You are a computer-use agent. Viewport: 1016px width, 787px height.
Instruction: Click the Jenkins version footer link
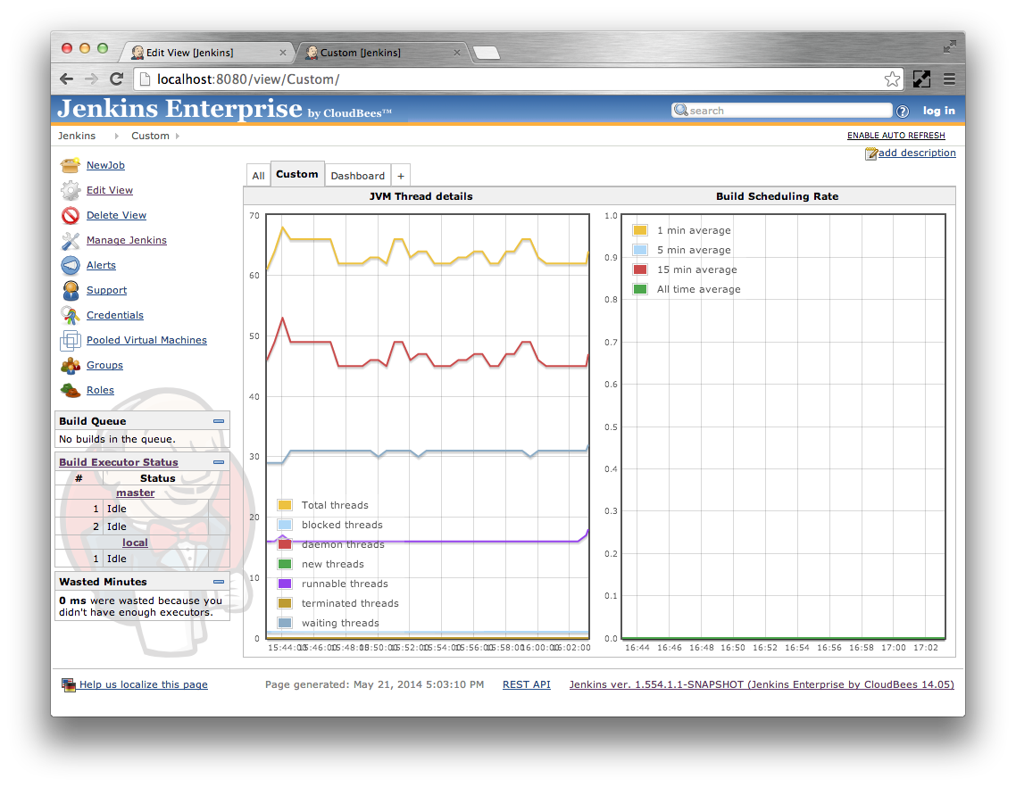(762, 684)
